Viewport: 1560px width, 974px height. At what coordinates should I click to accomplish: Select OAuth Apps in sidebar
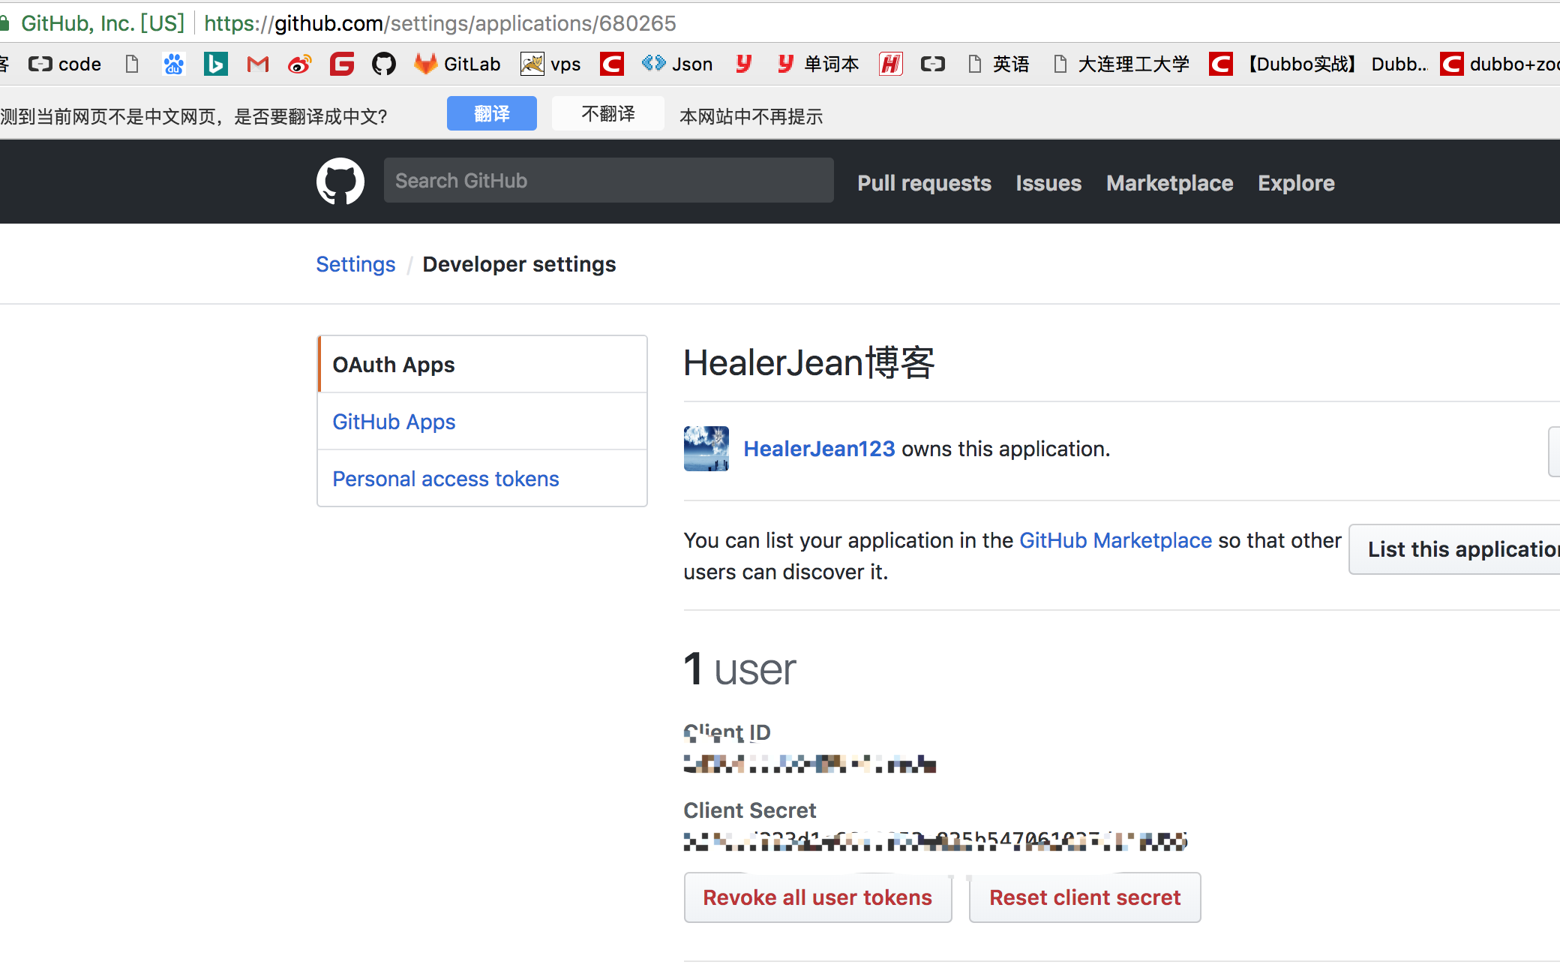(x=394, y=365)
